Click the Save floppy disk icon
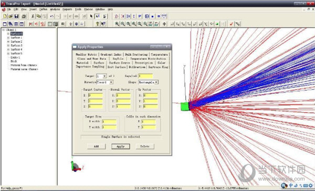 click(16, 16)
